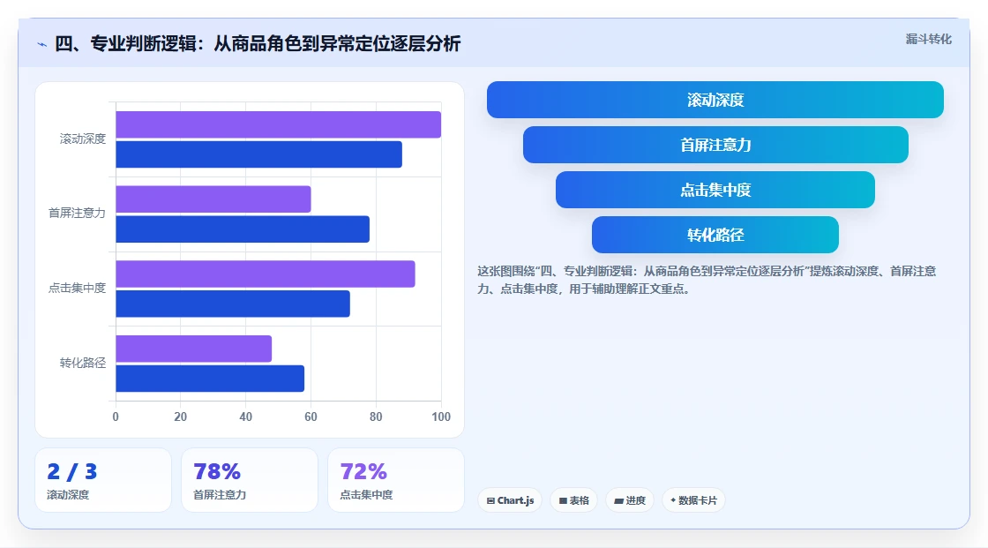
Task: Click the purple bar for 首屏注意力
Action: tap(213, 199)
